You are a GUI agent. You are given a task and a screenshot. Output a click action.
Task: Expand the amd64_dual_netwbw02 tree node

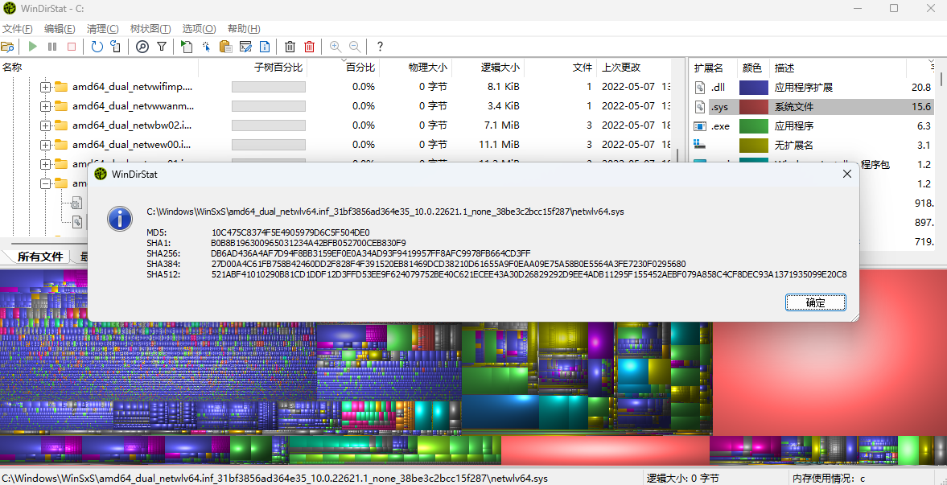46,125
